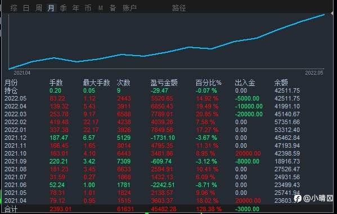Click the -1731.10 loss in 2021.12 row

[163, 138]
